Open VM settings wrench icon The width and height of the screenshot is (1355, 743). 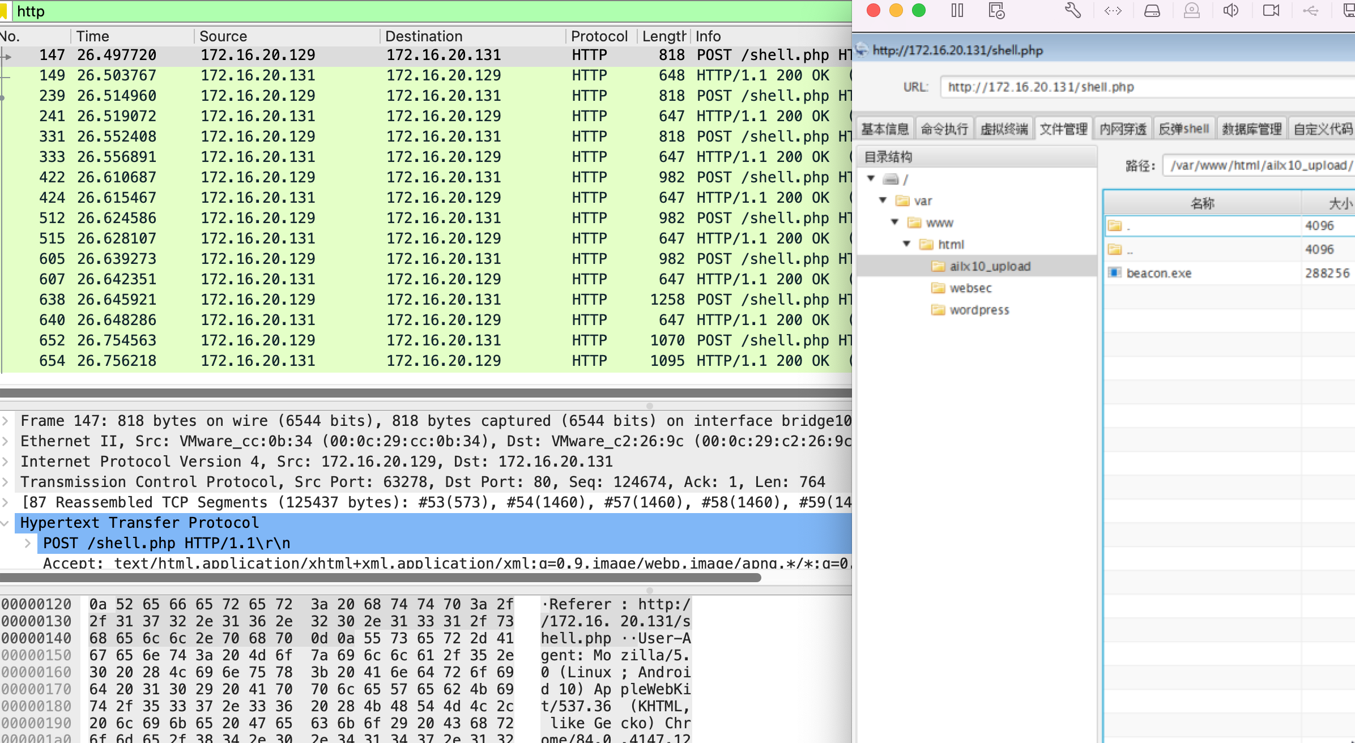1072,11
